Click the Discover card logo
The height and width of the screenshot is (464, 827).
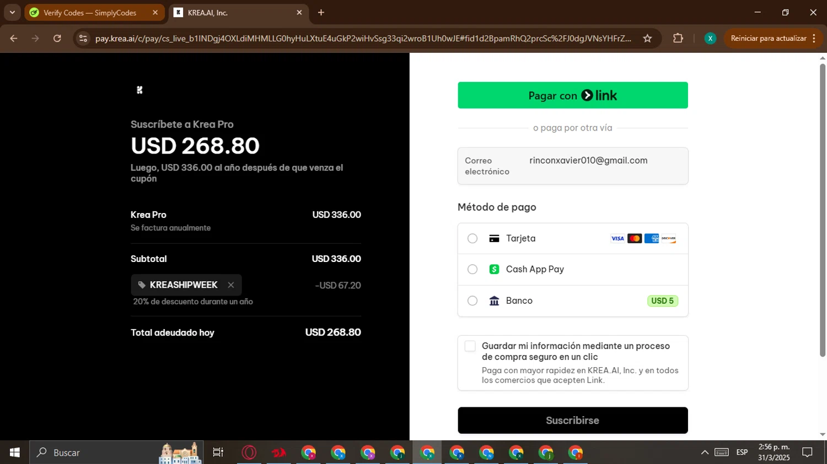(669, 238)
